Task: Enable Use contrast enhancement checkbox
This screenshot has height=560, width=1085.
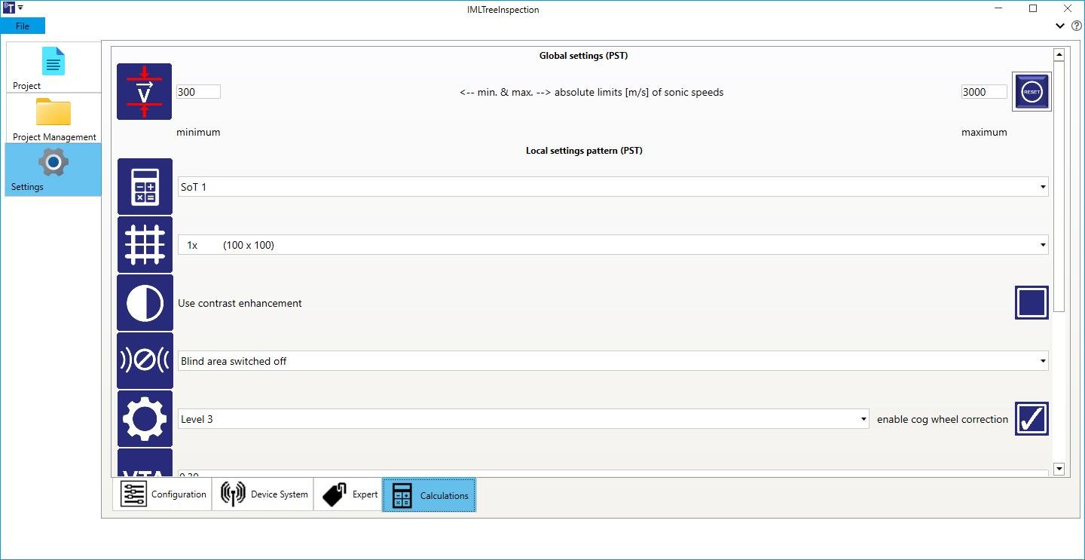Action: click(1032, 302)
